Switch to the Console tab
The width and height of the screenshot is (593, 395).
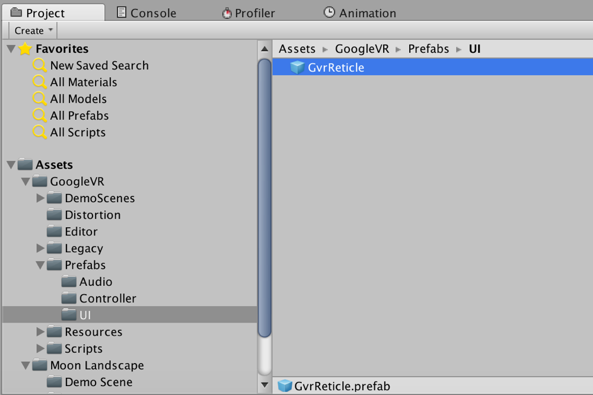(146, 13)
